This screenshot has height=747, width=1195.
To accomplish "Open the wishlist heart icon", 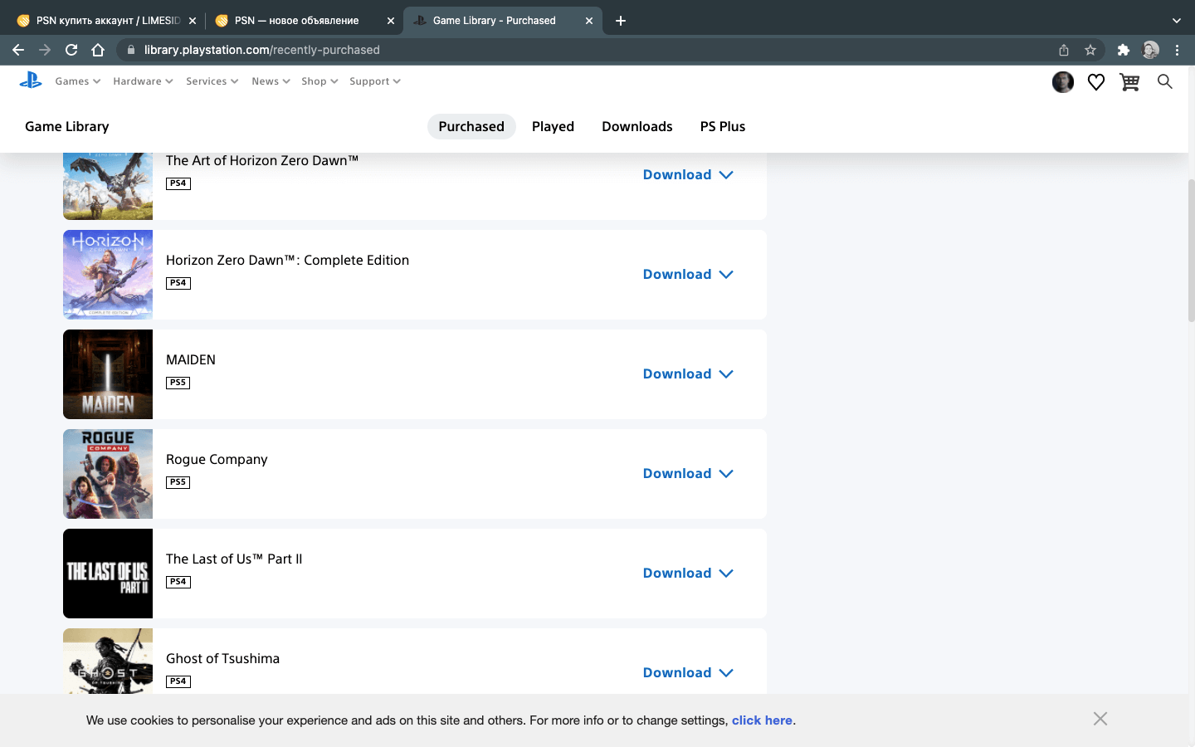I will coord(1095,82).
